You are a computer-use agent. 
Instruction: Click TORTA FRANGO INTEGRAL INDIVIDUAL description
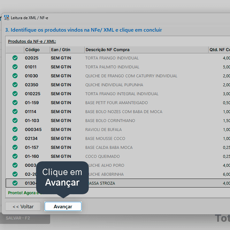click(x=122, y=94)
